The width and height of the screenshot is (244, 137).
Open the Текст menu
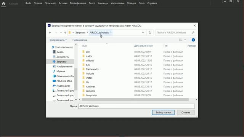(92, 3)
